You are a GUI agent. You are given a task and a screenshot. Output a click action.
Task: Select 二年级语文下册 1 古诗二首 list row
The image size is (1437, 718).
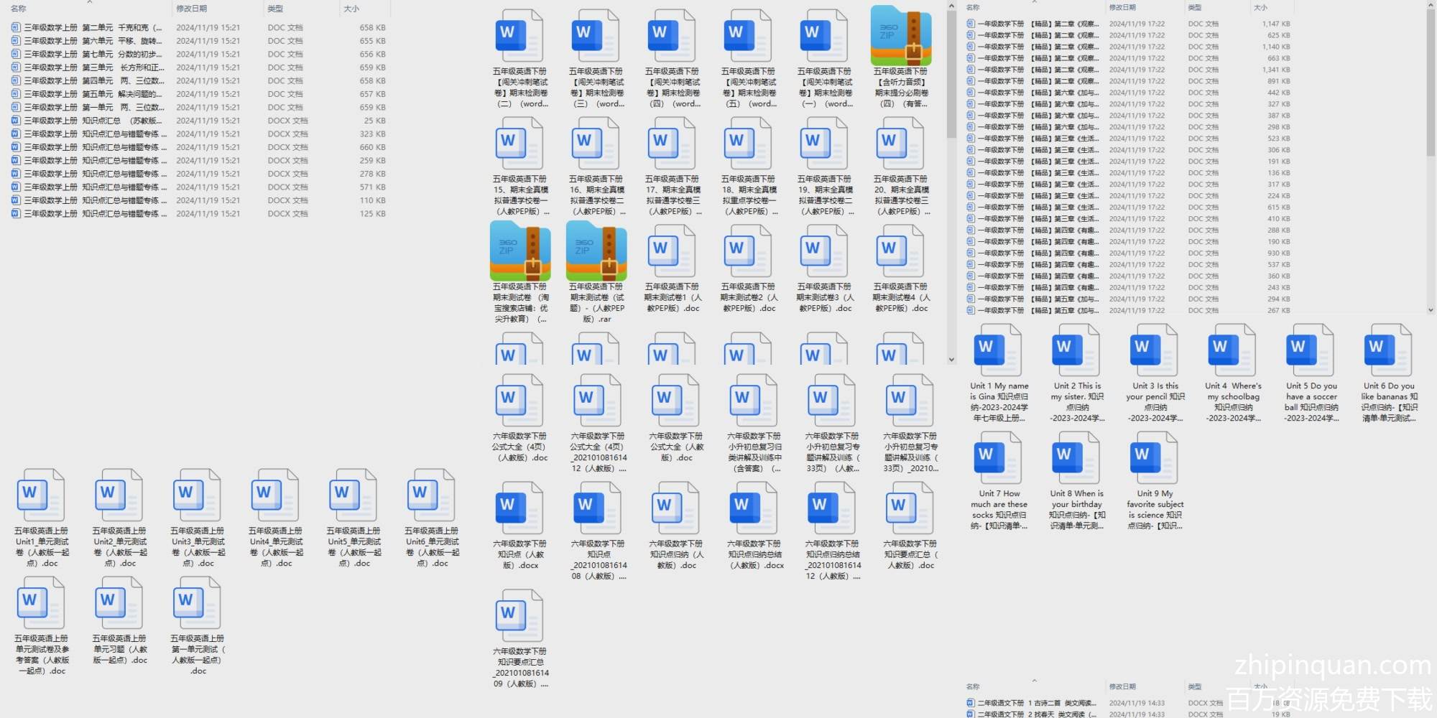1035,703
